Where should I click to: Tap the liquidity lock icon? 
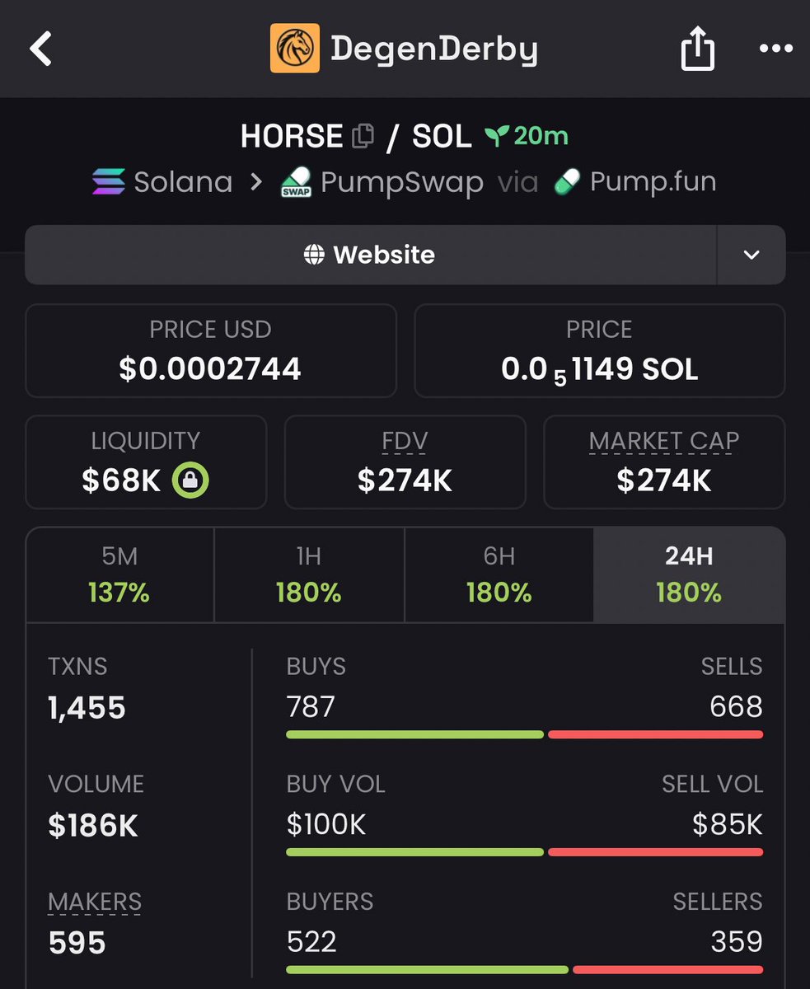[x=190, y=480]
